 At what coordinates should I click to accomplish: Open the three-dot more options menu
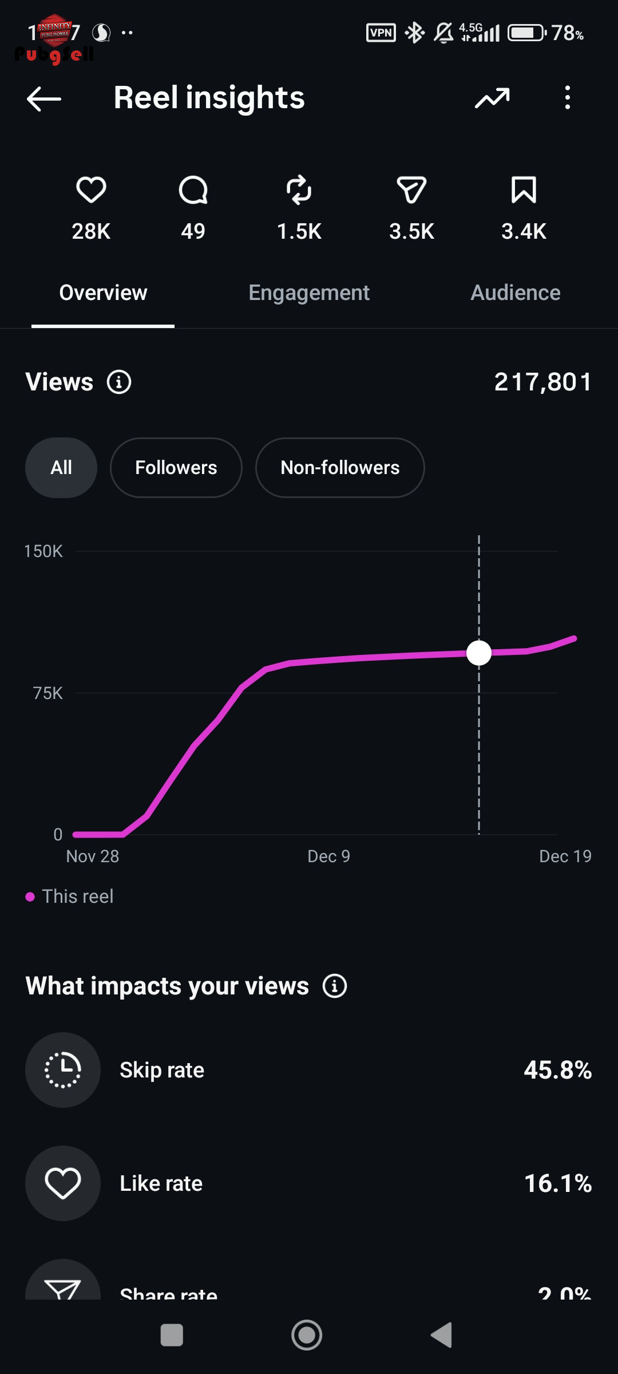coord(567,98)
